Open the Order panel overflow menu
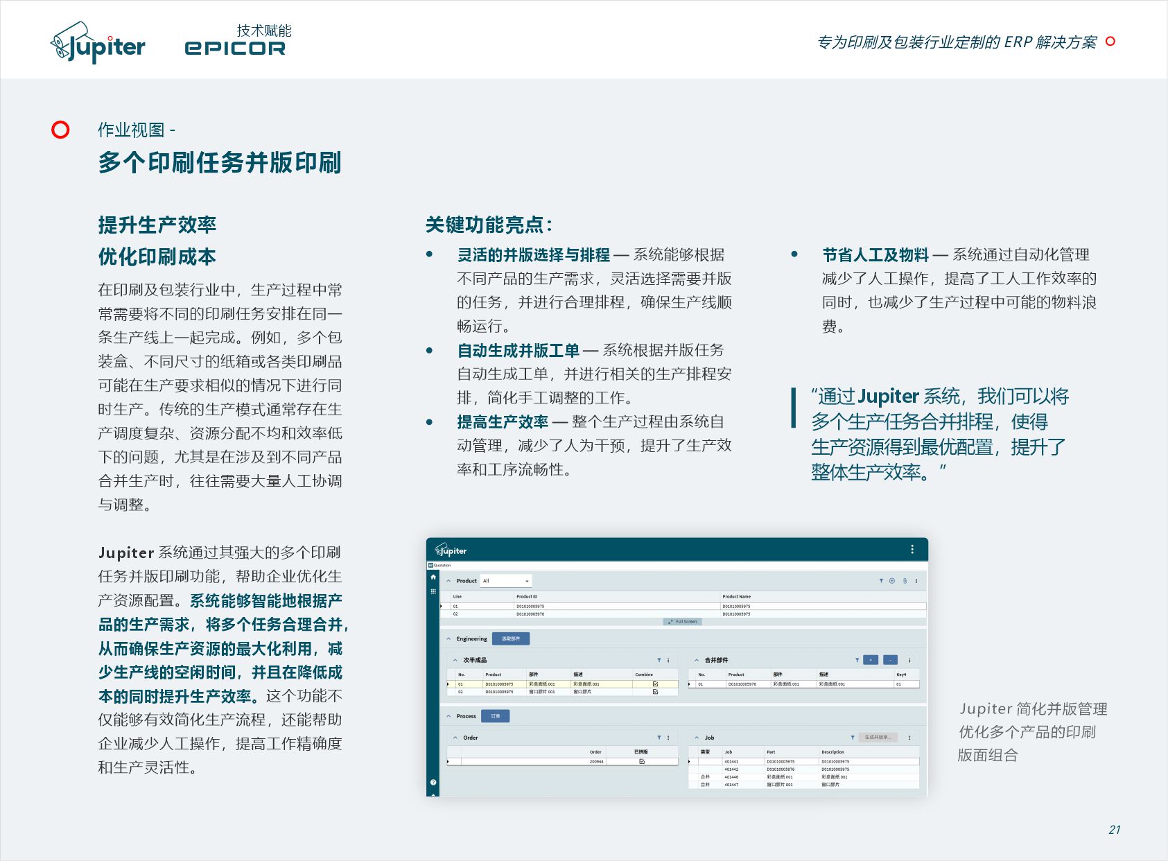Viewport: 1168px width, 861px height. tap(668, 738)
